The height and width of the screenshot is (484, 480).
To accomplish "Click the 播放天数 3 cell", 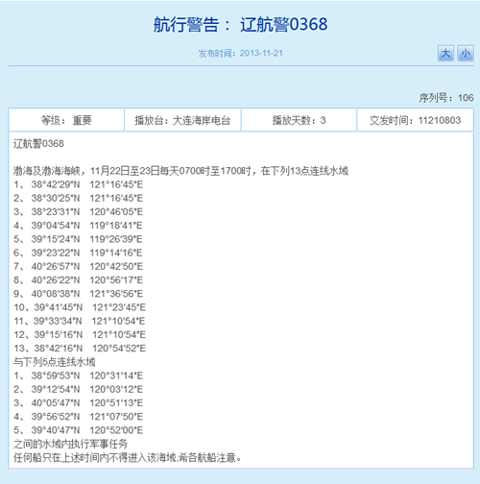I will point(299,120).
